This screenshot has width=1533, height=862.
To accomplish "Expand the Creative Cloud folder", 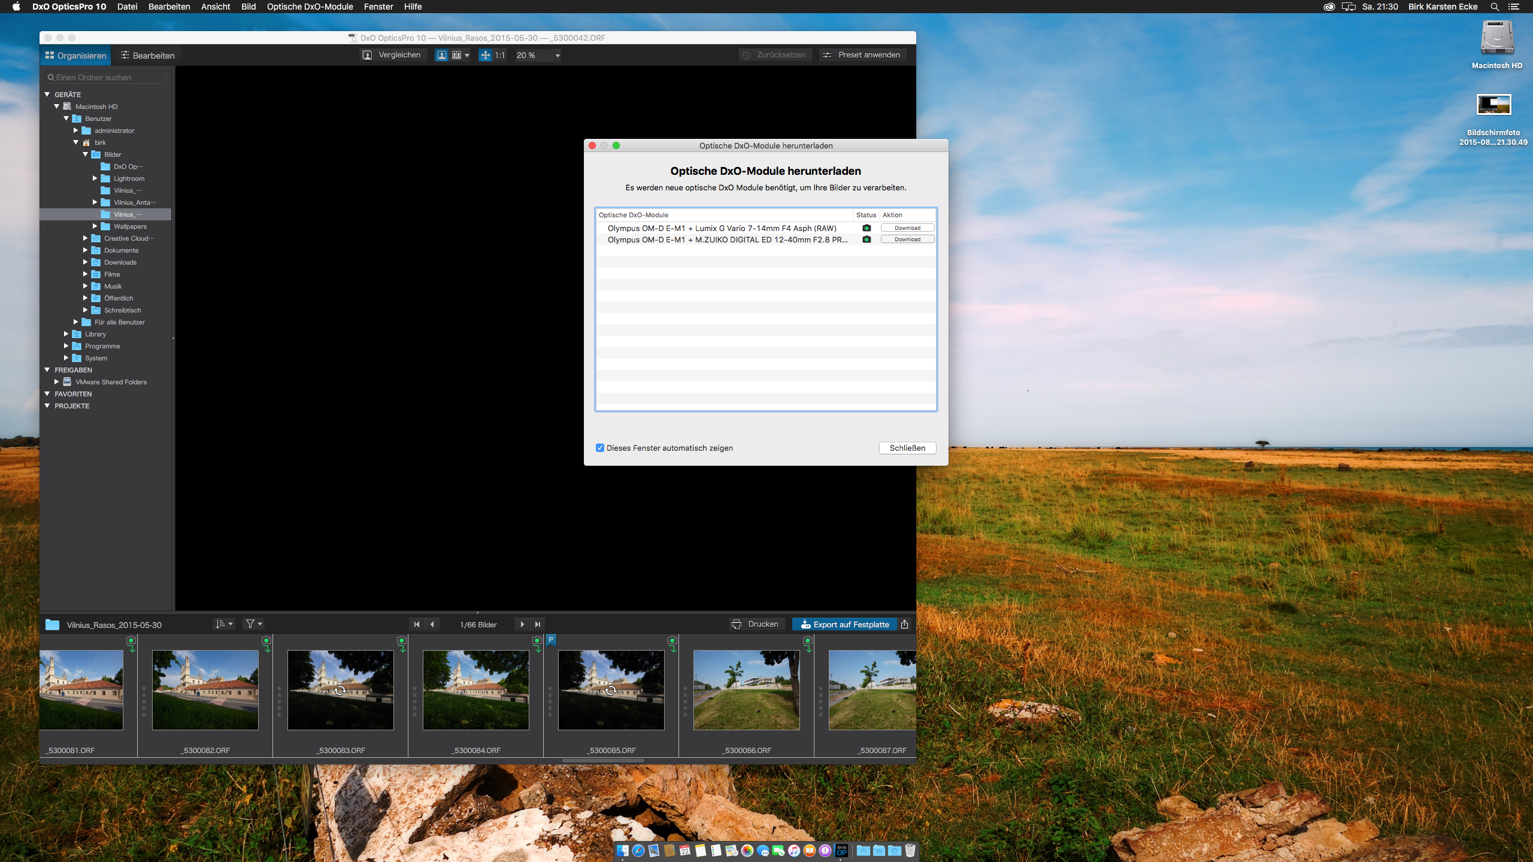I will (86, 238).
